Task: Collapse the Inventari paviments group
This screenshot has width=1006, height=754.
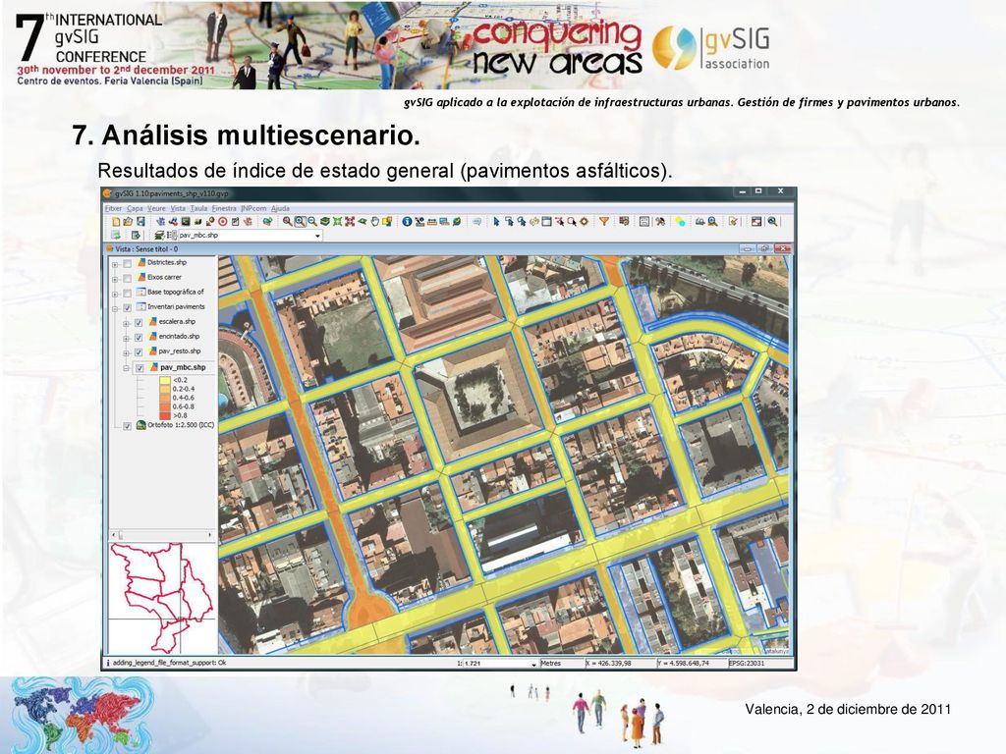Action: [115, 308]
